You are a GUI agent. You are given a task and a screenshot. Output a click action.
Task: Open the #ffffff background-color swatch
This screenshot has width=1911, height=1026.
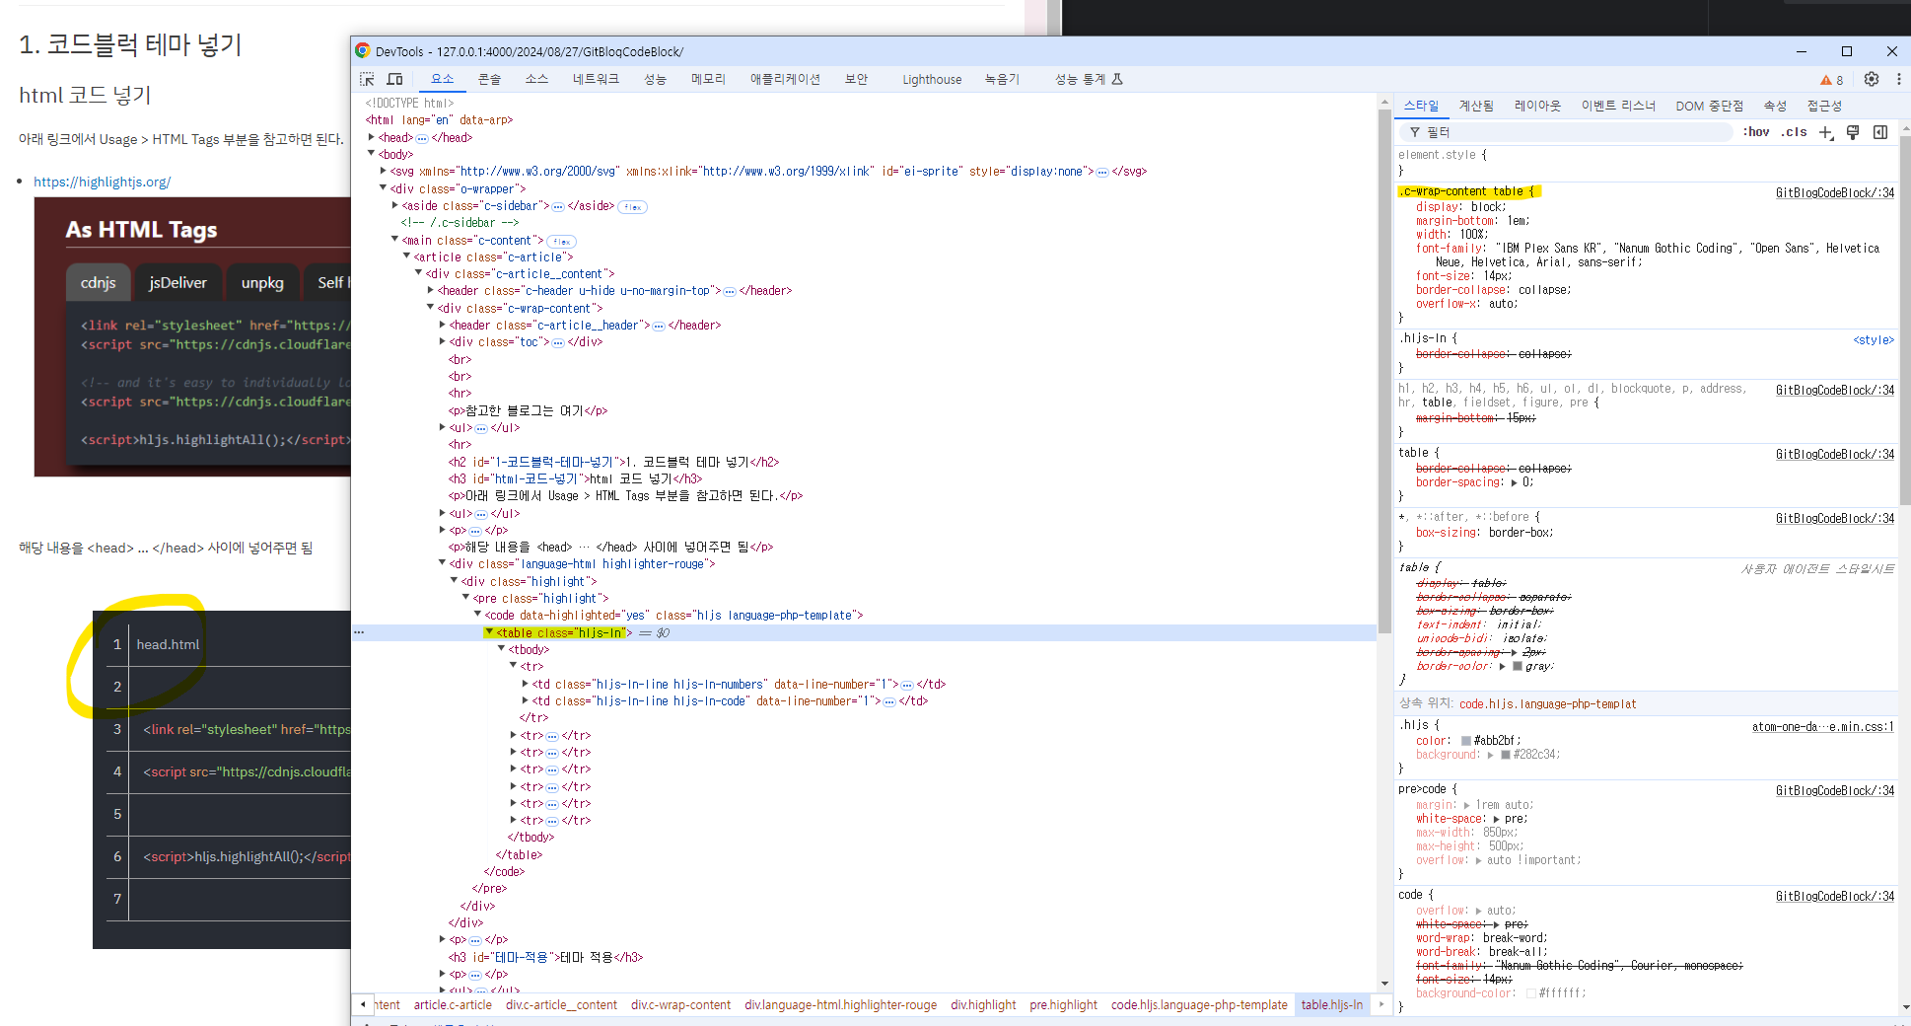1530,993
